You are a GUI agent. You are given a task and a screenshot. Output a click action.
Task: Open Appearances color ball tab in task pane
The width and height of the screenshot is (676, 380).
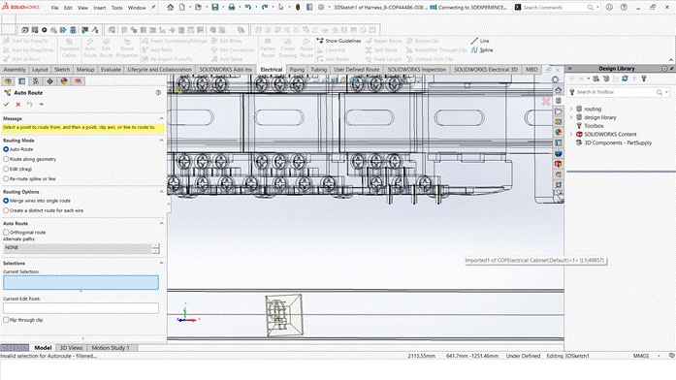559,132
